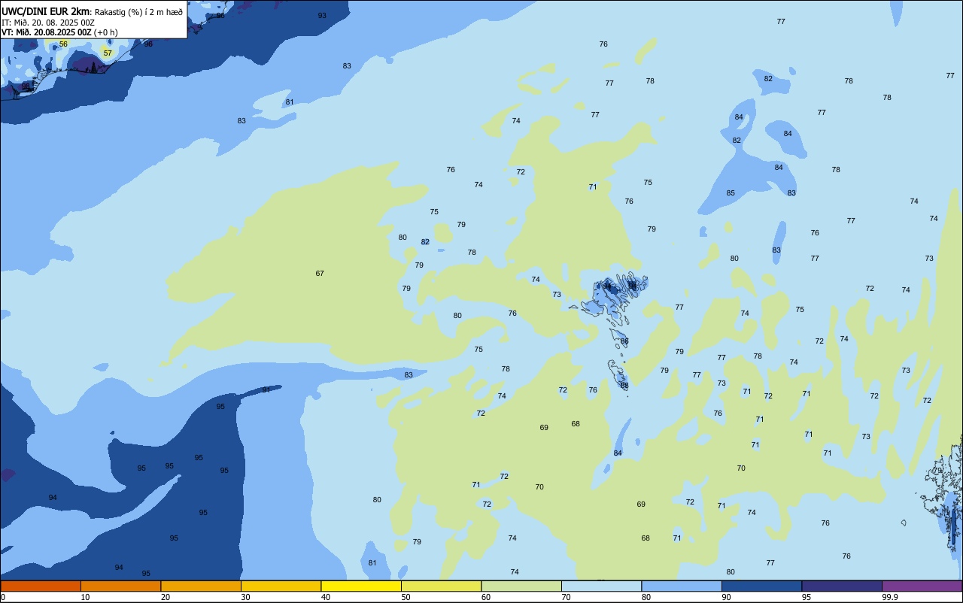Choose the light green 60–70 legend swatch
The image size is (963, 603).
(521, 586)
